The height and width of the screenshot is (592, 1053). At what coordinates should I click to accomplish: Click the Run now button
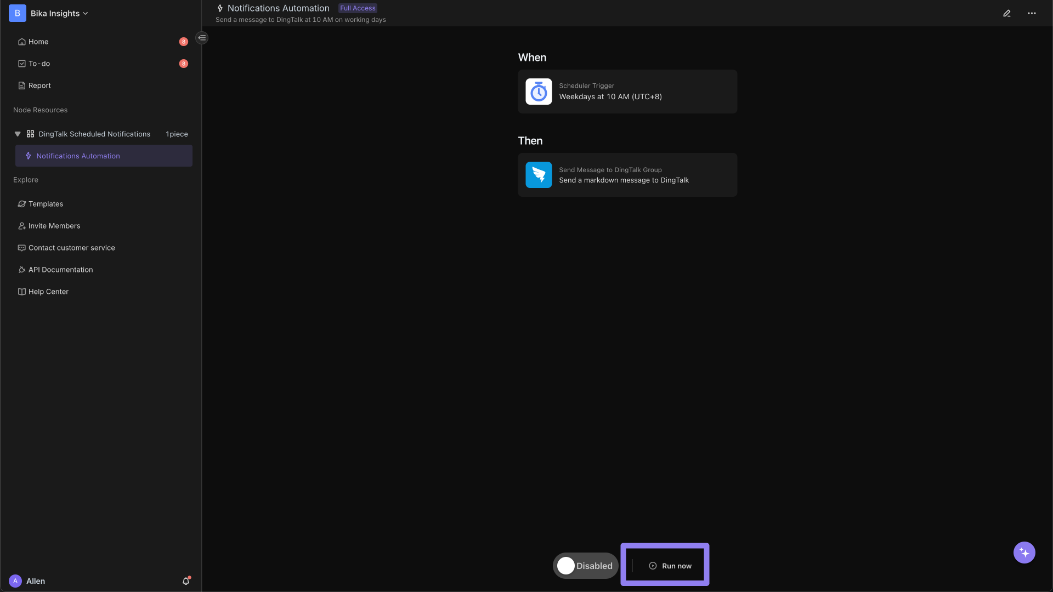[664, 565]
